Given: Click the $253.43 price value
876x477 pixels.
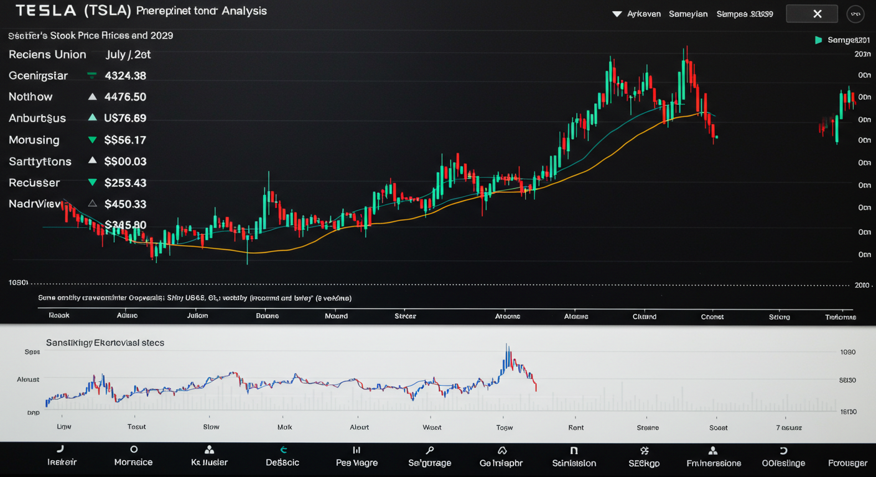Looking at the screenshot, I should [125, 183].
